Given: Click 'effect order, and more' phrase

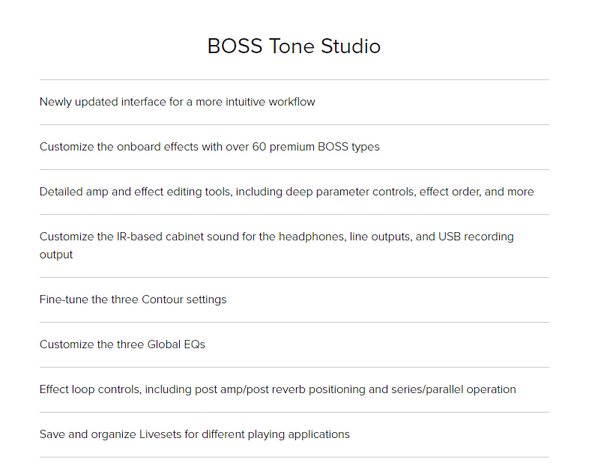Looking at the screenshot, I should pyautogui.click(x=477, y=192).
